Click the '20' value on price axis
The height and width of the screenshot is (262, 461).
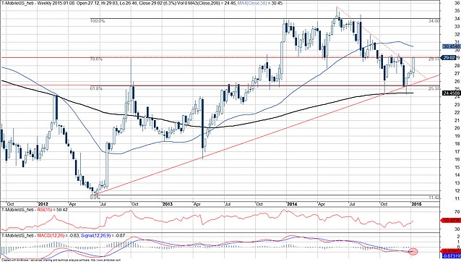point(457,128)
